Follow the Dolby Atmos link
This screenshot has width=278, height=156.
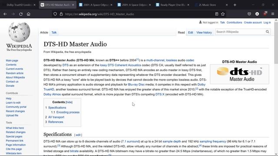click(x=52, y=94)
